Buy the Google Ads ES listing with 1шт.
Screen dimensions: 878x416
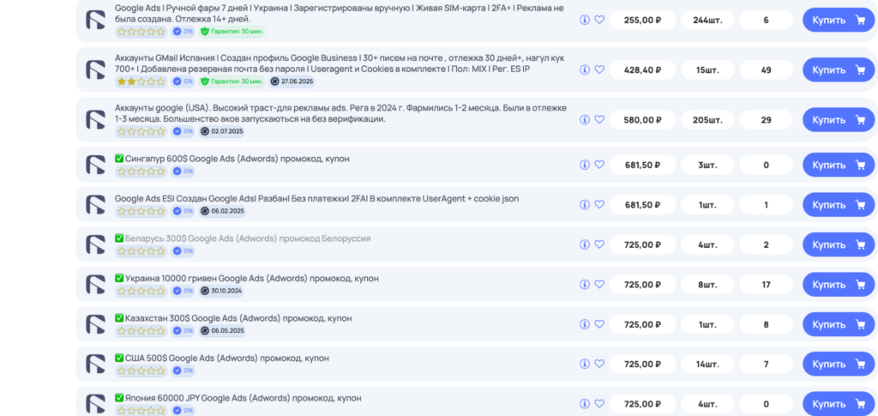[x=839, y=205]
